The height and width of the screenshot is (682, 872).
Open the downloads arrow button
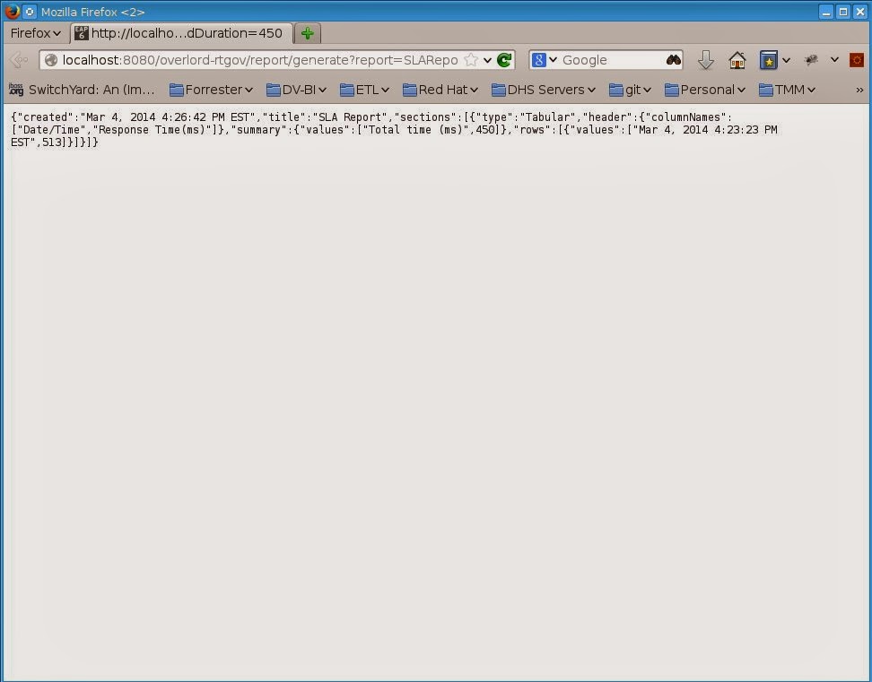pyautogui.click(x=706, y=60)
